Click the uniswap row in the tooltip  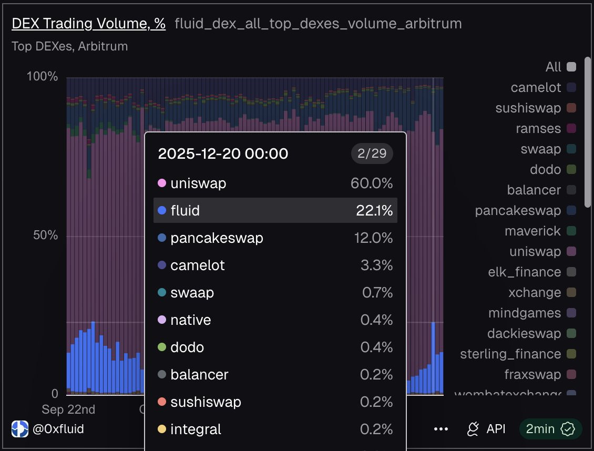275,183
